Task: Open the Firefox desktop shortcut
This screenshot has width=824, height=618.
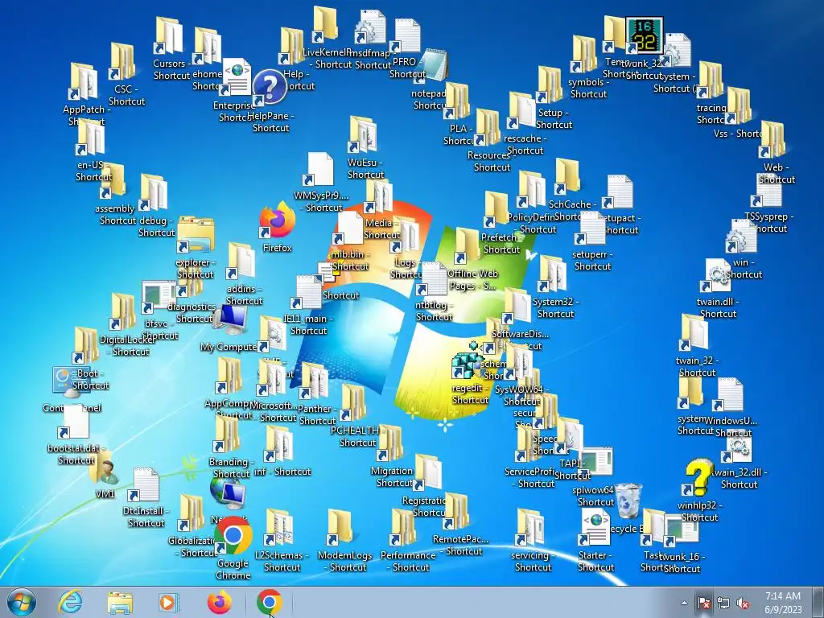Action: [277, 220]
